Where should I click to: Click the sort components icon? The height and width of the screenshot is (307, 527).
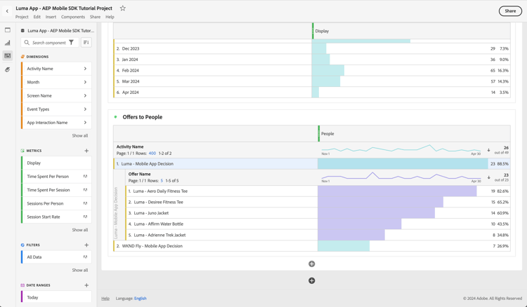(x=86, y=43)
